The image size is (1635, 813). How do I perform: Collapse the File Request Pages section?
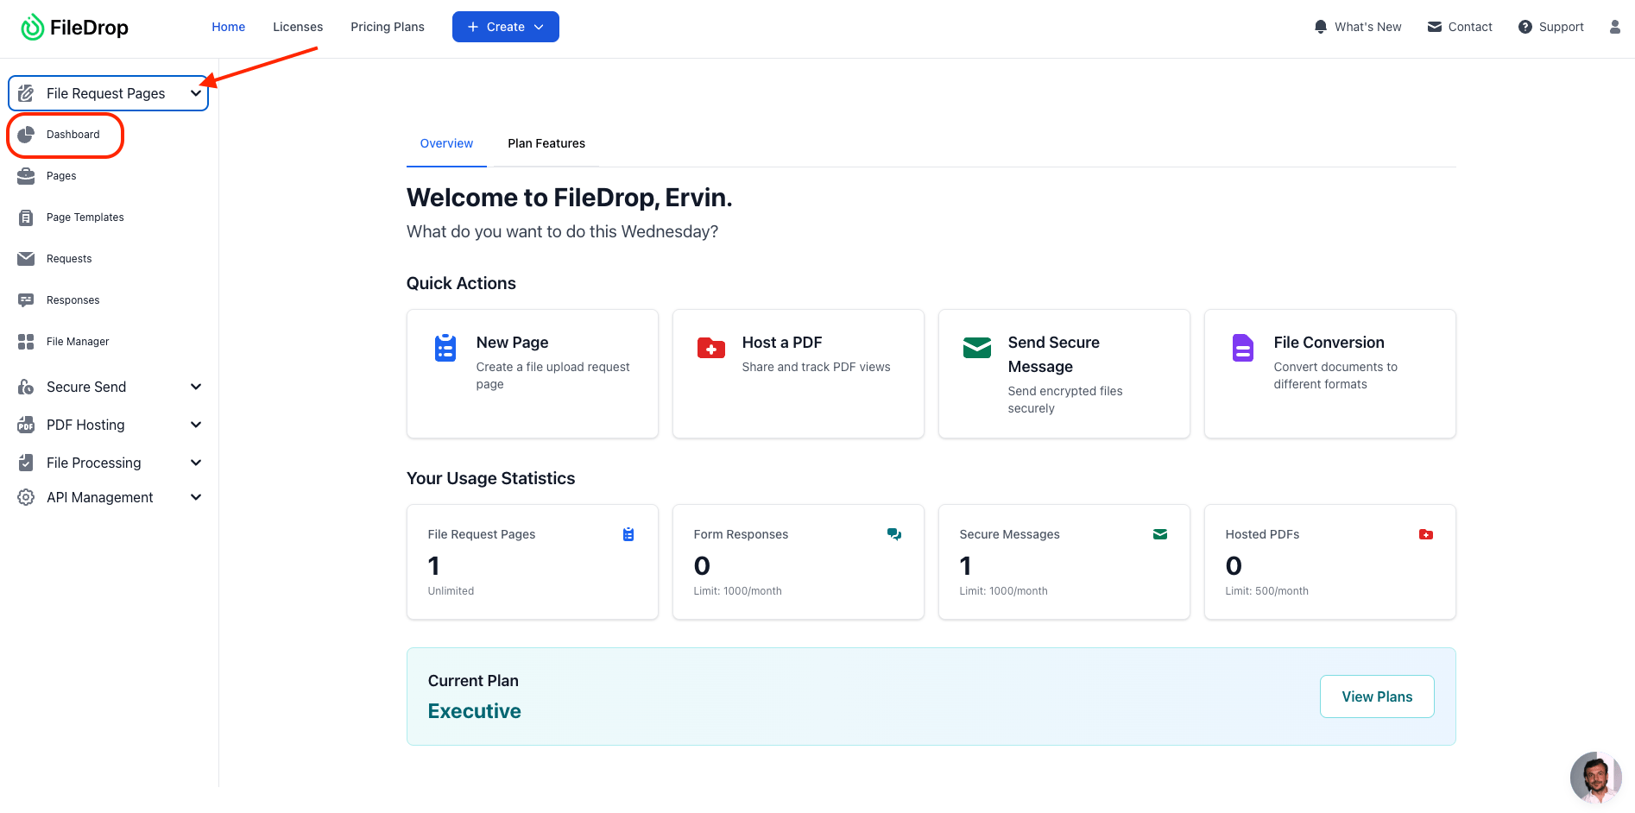click(x=196, y=93)
